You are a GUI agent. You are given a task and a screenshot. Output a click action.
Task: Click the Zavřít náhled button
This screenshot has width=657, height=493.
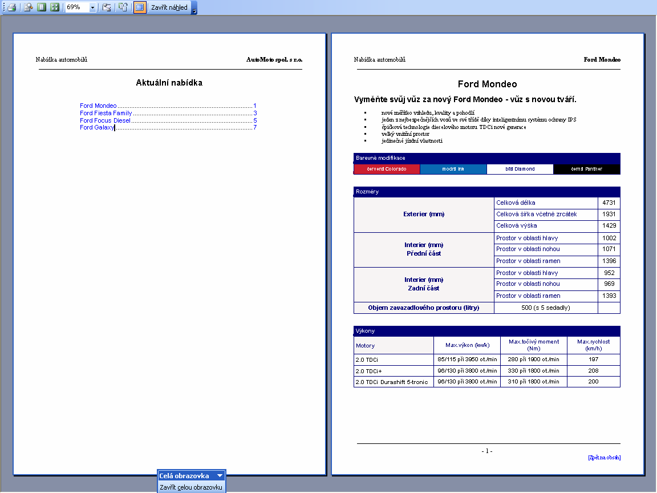pos(169,7)
